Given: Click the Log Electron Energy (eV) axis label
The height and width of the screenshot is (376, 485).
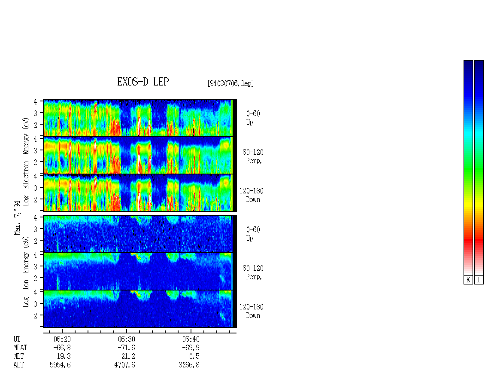Looking at the screenshot, I should (26, 162).
